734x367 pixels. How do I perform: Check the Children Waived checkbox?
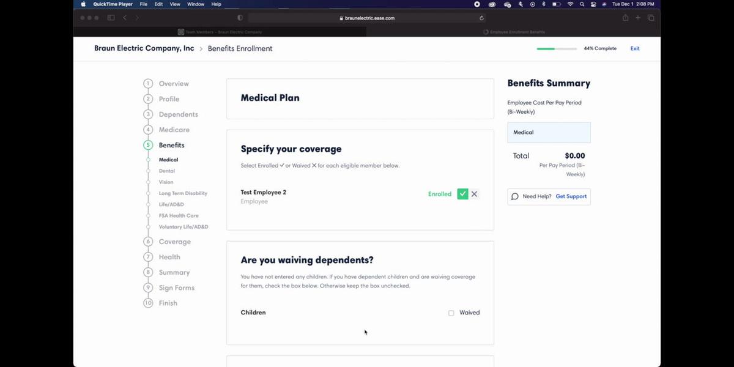coord(451,313)
